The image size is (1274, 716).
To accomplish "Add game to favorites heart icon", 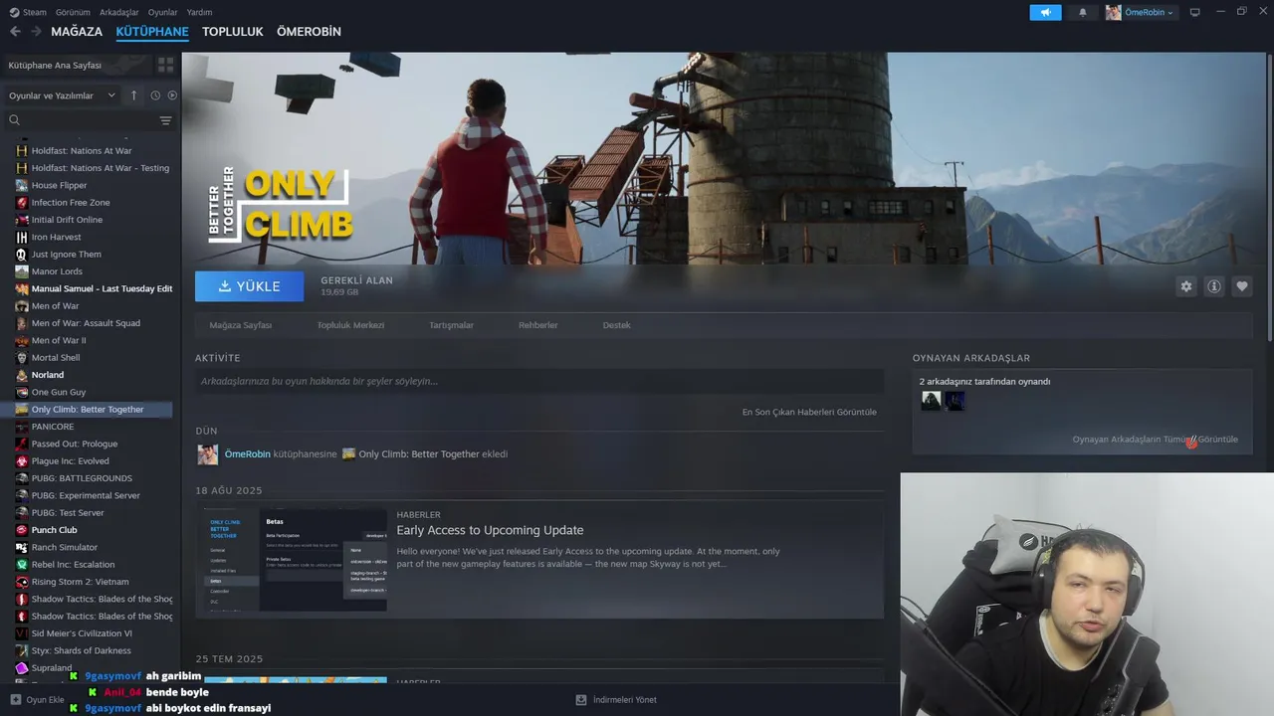I will [x=1242, y=286].
